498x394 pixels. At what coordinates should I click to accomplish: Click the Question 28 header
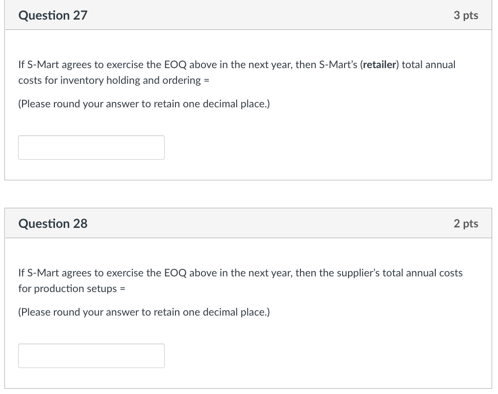[x=52, y=223]
